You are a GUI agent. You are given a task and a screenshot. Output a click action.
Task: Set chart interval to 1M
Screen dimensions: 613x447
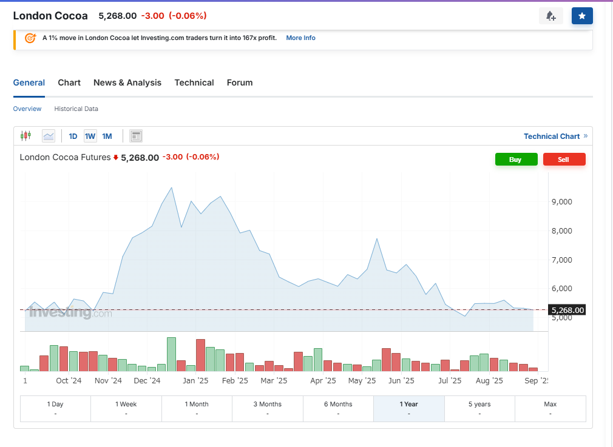[107, 136]
